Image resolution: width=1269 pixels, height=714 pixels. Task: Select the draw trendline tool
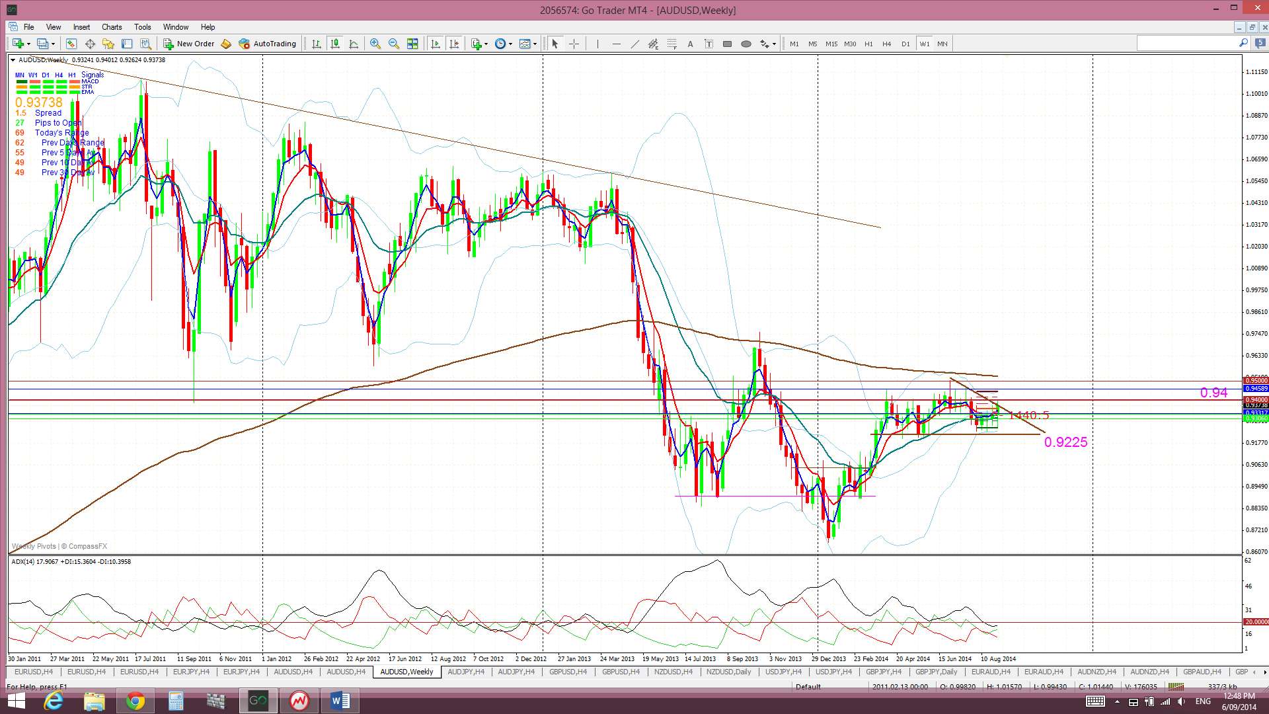pyautogui.click(x=634, y=44)
